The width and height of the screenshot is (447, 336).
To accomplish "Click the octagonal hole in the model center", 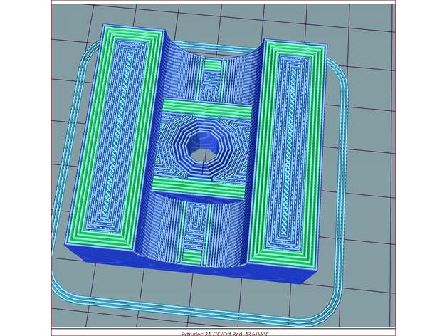I will click(203, 151).
